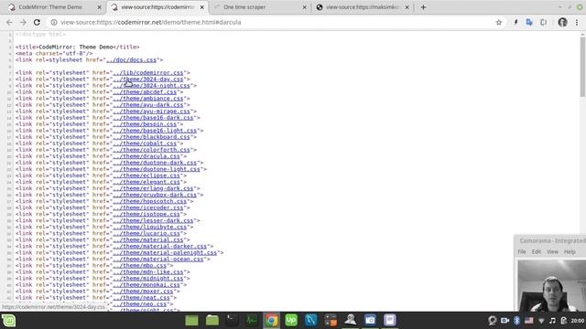Open the Files folder in the taskbar

point(212,321)
